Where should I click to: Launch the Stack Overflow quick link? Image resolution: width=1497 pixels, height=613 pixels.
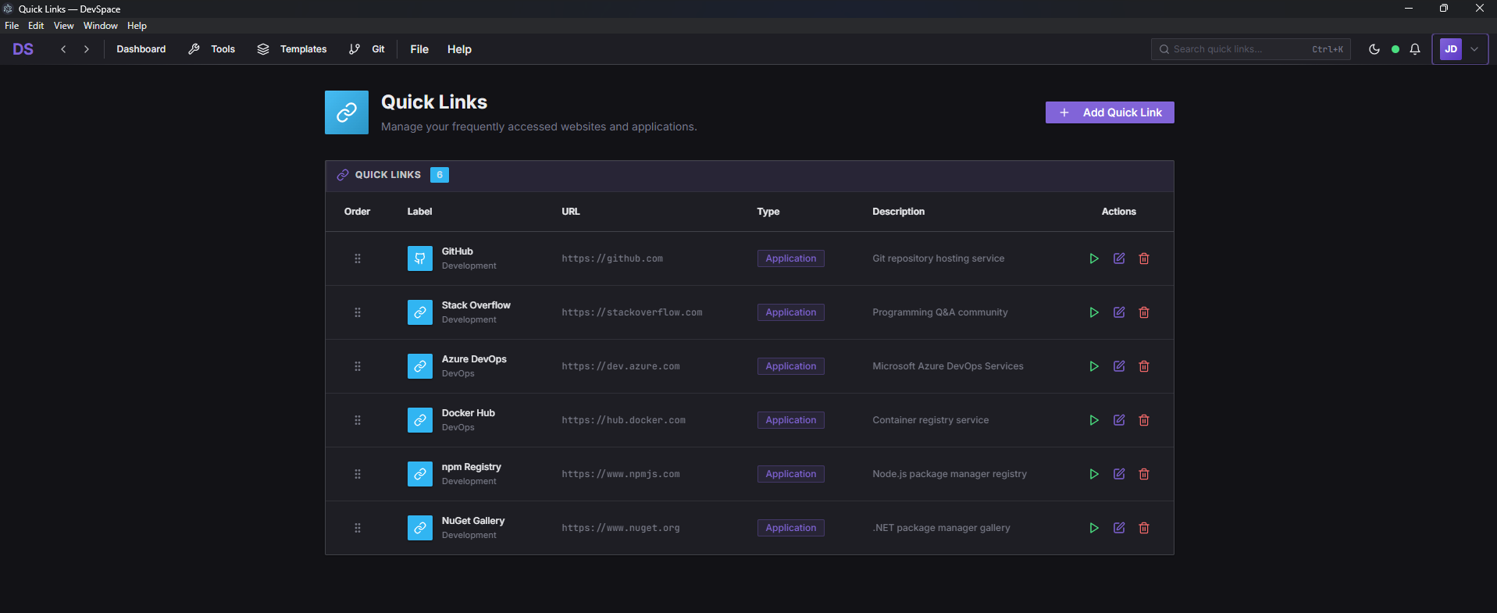1094,312
